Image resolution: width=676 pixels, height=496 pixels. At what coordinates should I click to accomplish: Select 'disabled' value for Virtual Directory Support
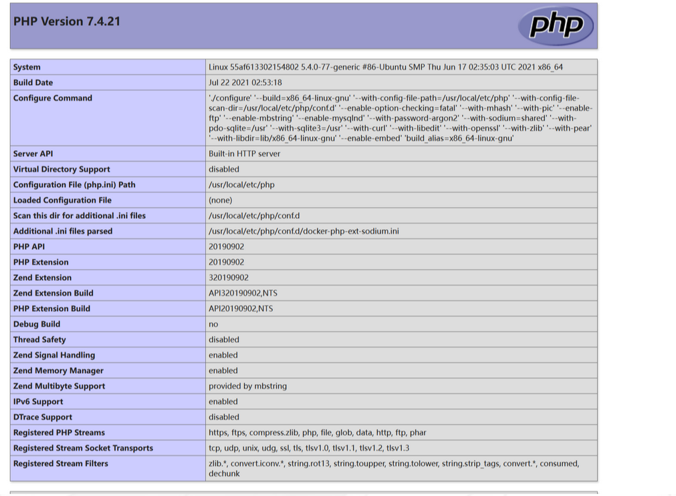(224, 169)
